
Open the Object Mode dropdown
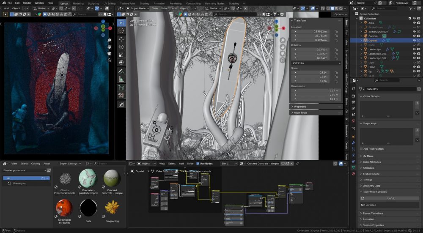click(138, 8)
